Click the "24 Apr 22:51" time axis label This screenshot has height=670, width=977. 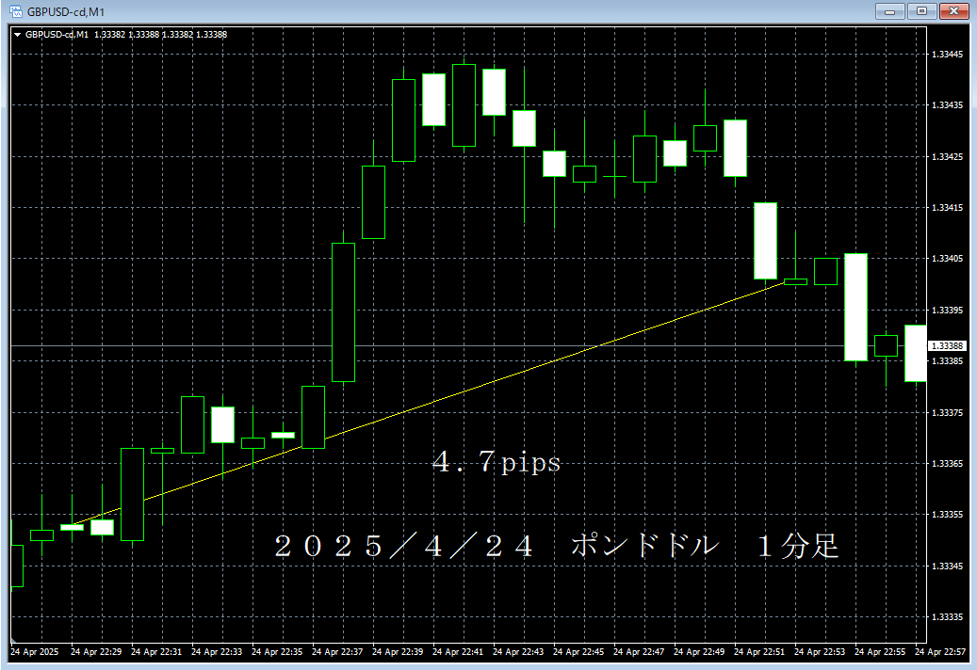759,651
